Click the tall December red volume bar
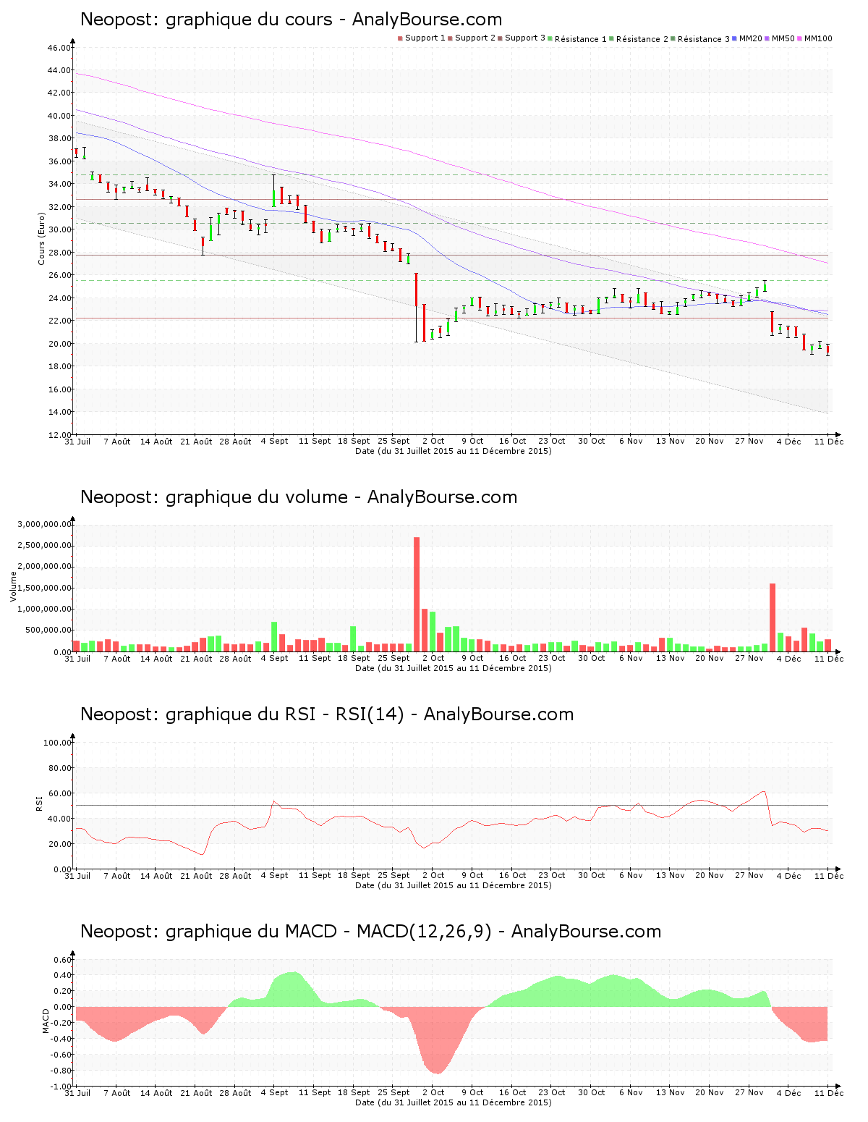The image size is (868, 1122). click(773, 617)
